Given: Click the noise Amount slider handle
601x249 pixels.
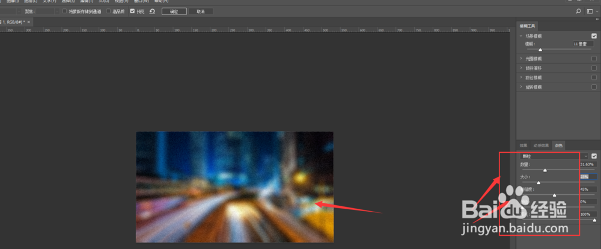Looking at the screenshot, I should click(545, 170).
